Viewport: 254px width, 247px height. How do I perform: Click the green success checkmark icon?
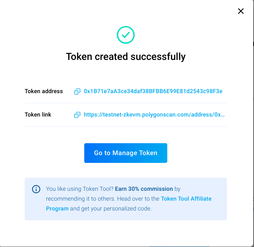coord(126,35)
